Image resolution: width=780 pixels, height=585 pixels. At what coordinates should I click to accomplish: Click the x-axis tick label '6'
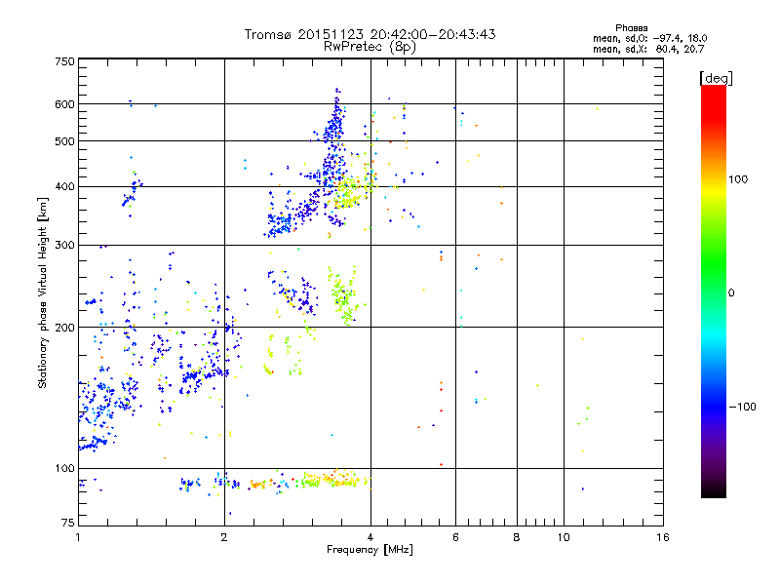pyautogui.click(x=455, y=537)
